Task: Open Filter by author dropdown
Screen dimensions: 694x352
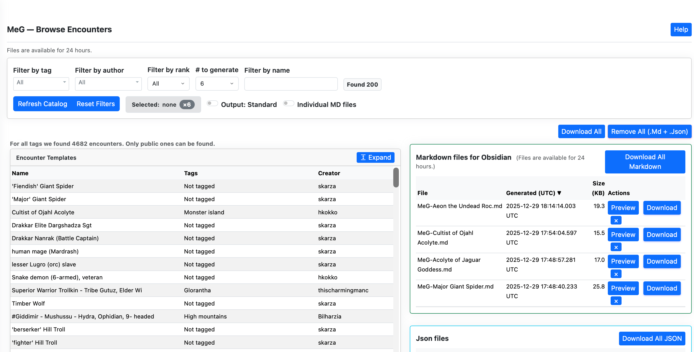Action: 108,84
